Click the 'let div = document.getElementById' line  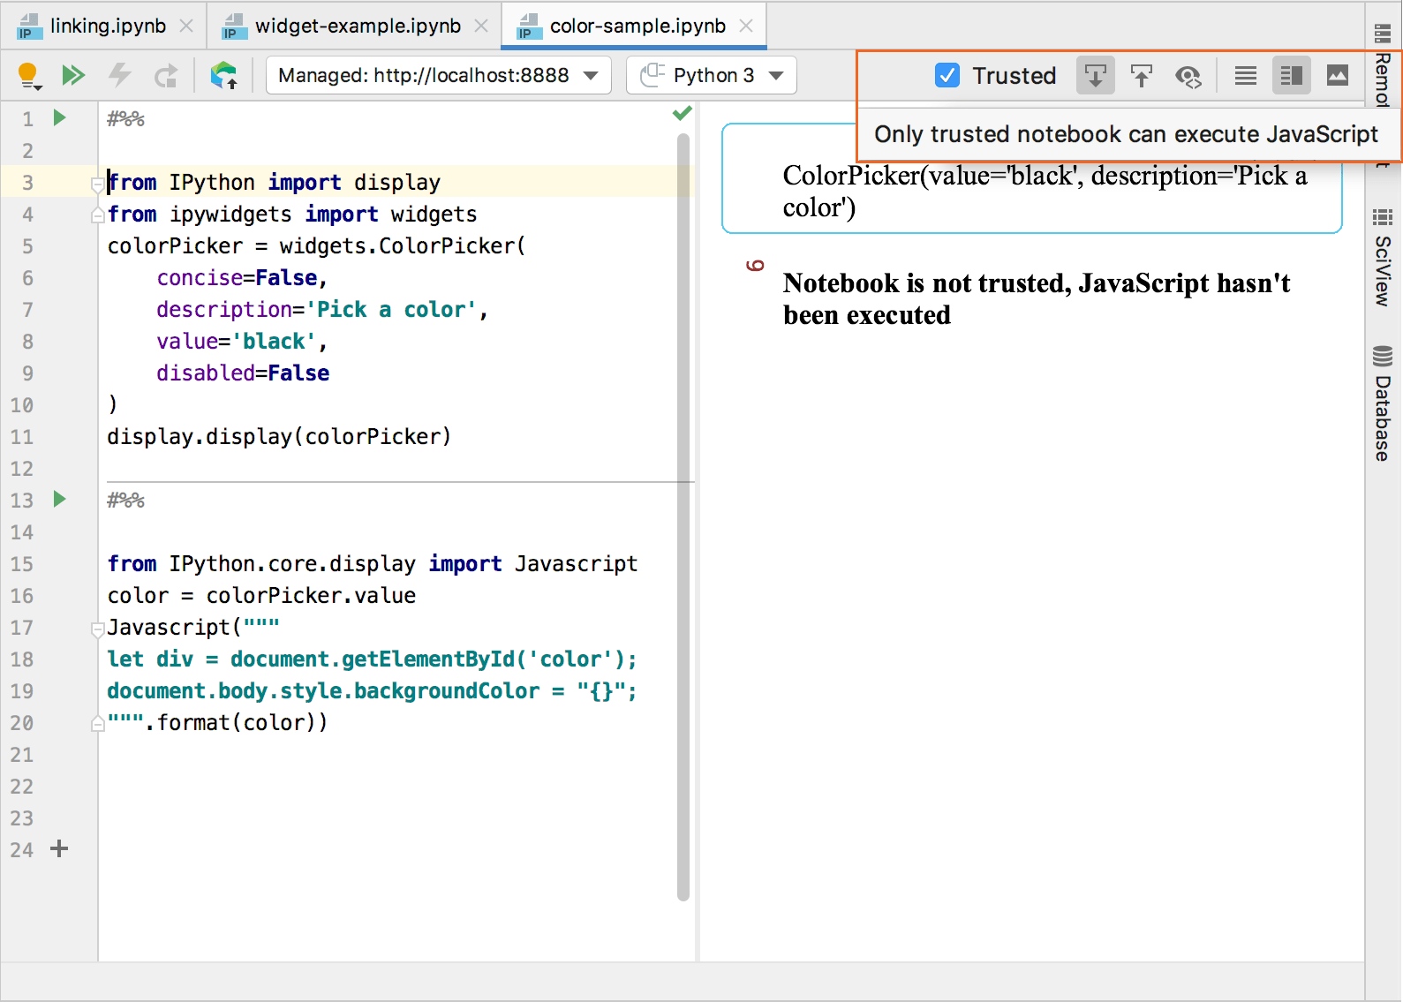pyautogui.click(x=372, y=659)
